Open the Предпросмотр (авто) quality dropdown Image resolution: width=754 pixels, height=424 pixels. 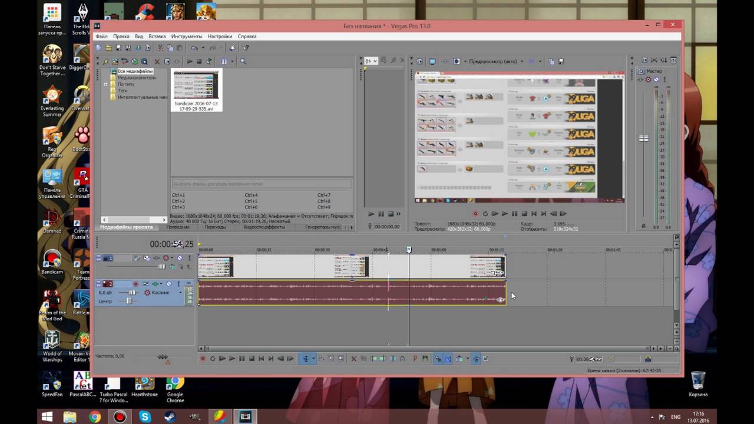tap(521, 61)
